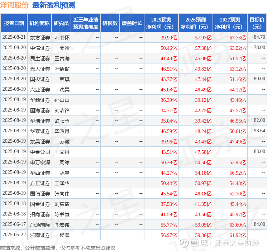The width and height of the screenshot is (267, 251).
Task: Click 2026 profit value 59.05亿
Action: click(x=203, y=225)
